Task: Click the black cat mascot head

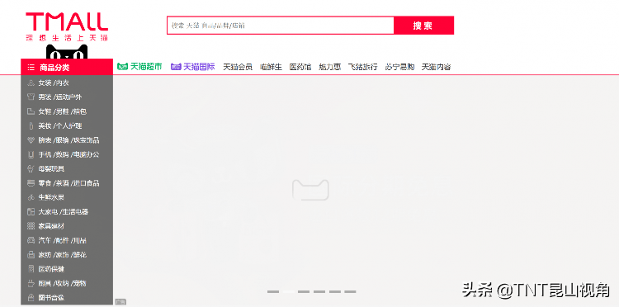Action: pos(67,52)
